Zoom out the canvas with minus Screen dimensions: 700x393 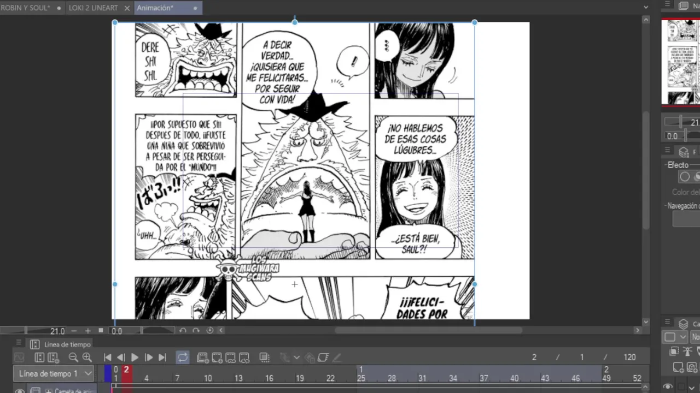click(74, 331)
